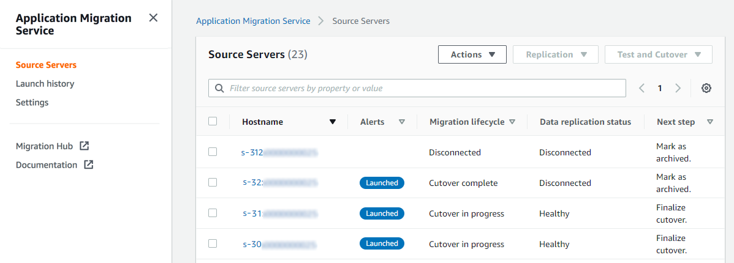
Task: Go to previous page arrow
Action: pyautogui.click(x=641, y=88)
